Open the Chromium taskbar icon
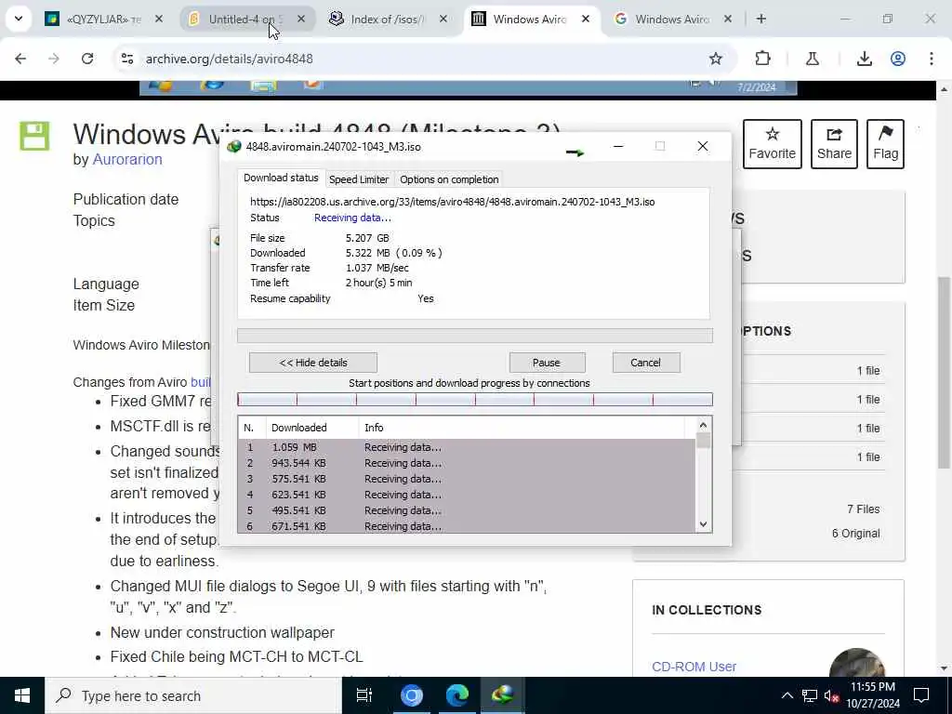952x714 pixels. (411, 695)
